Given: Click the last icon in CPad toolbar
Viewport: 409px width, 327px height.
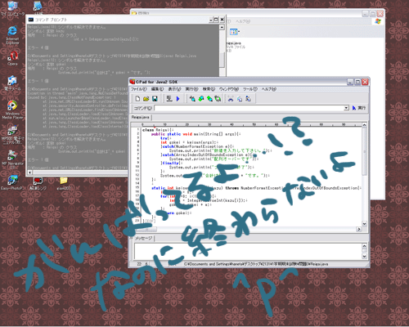Looking at the screenshot, I should coord(248,99).
